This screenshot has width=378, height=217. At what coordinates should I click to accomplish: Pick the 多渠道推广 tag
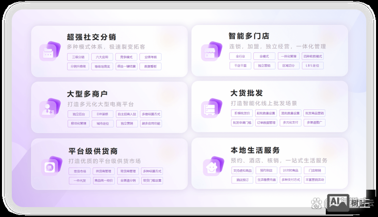pos(314,123)
